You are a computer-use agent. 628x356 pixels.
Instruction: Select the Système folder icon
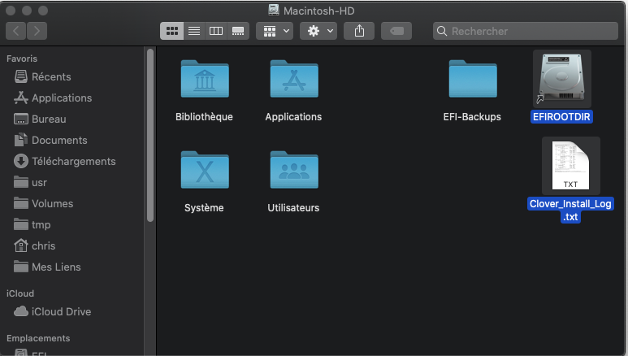click(x=205, y=170)
